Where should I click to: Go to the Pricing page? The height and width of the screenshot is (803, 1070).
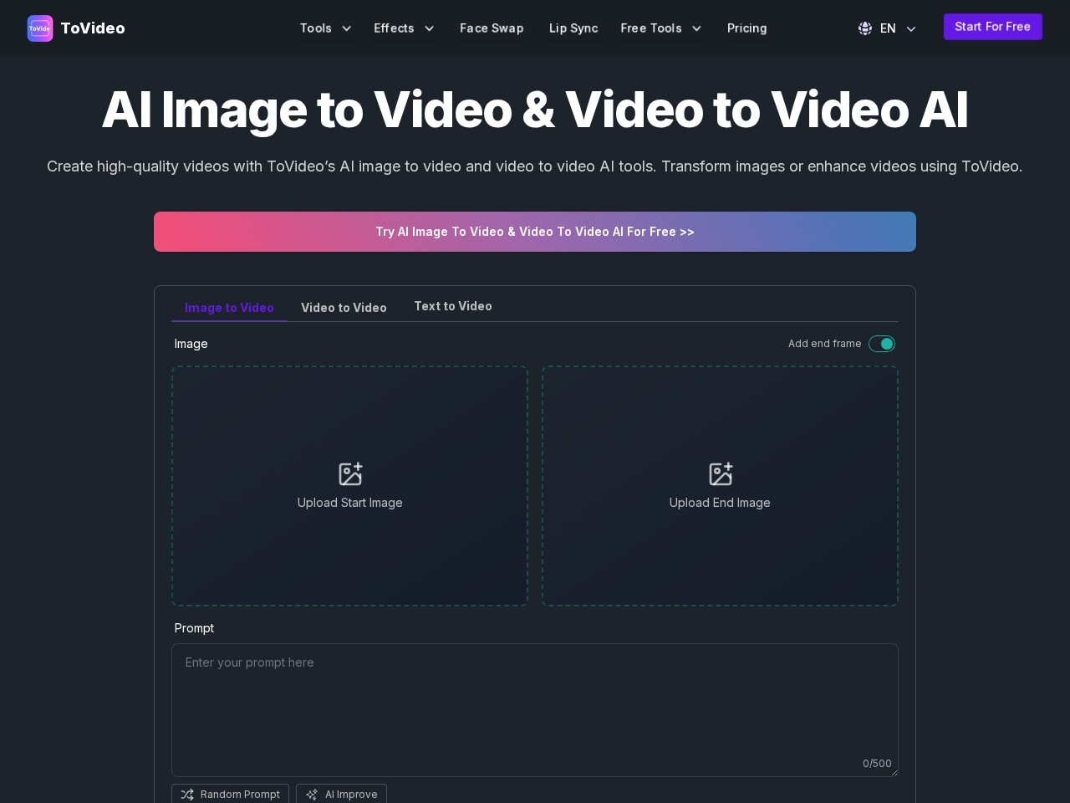point(746,28)
